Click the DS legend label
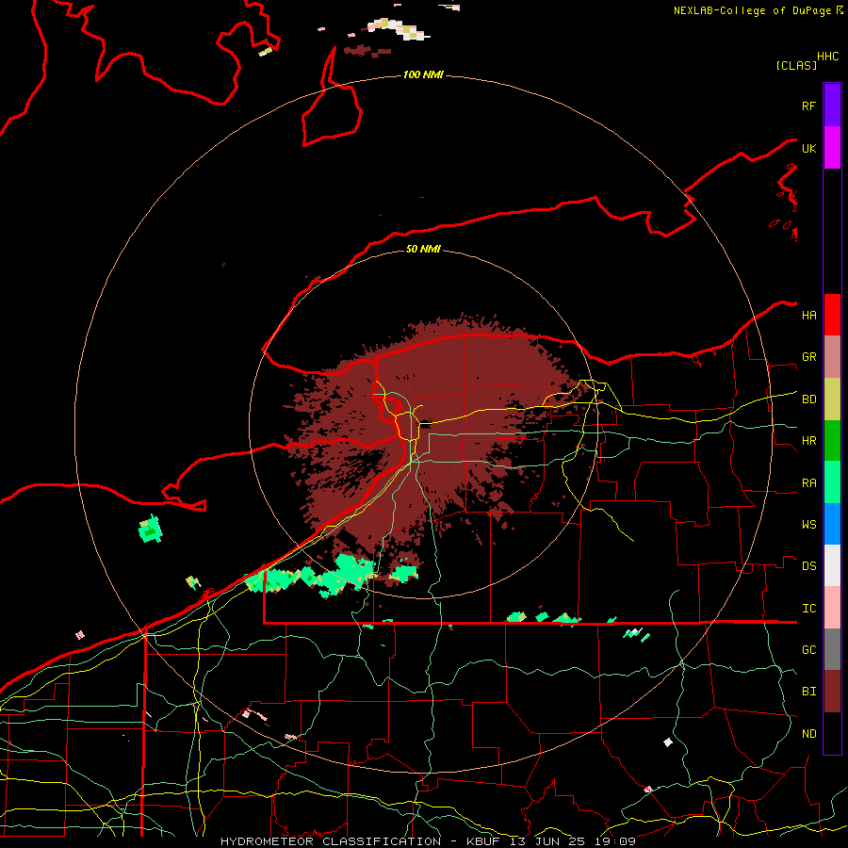The height and width of the screenshot is (848, 848). coord(809,566)
